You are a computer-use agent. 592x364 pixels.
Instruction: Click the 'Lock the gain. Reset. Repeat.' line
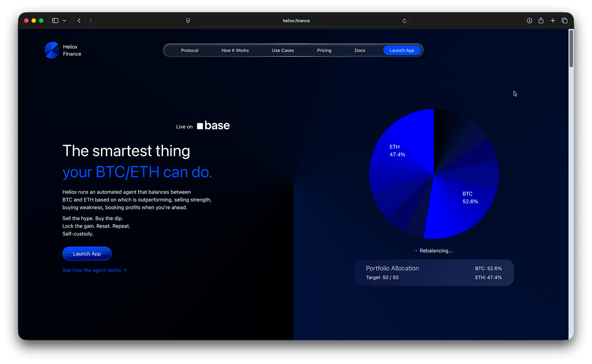pos(96,226)
